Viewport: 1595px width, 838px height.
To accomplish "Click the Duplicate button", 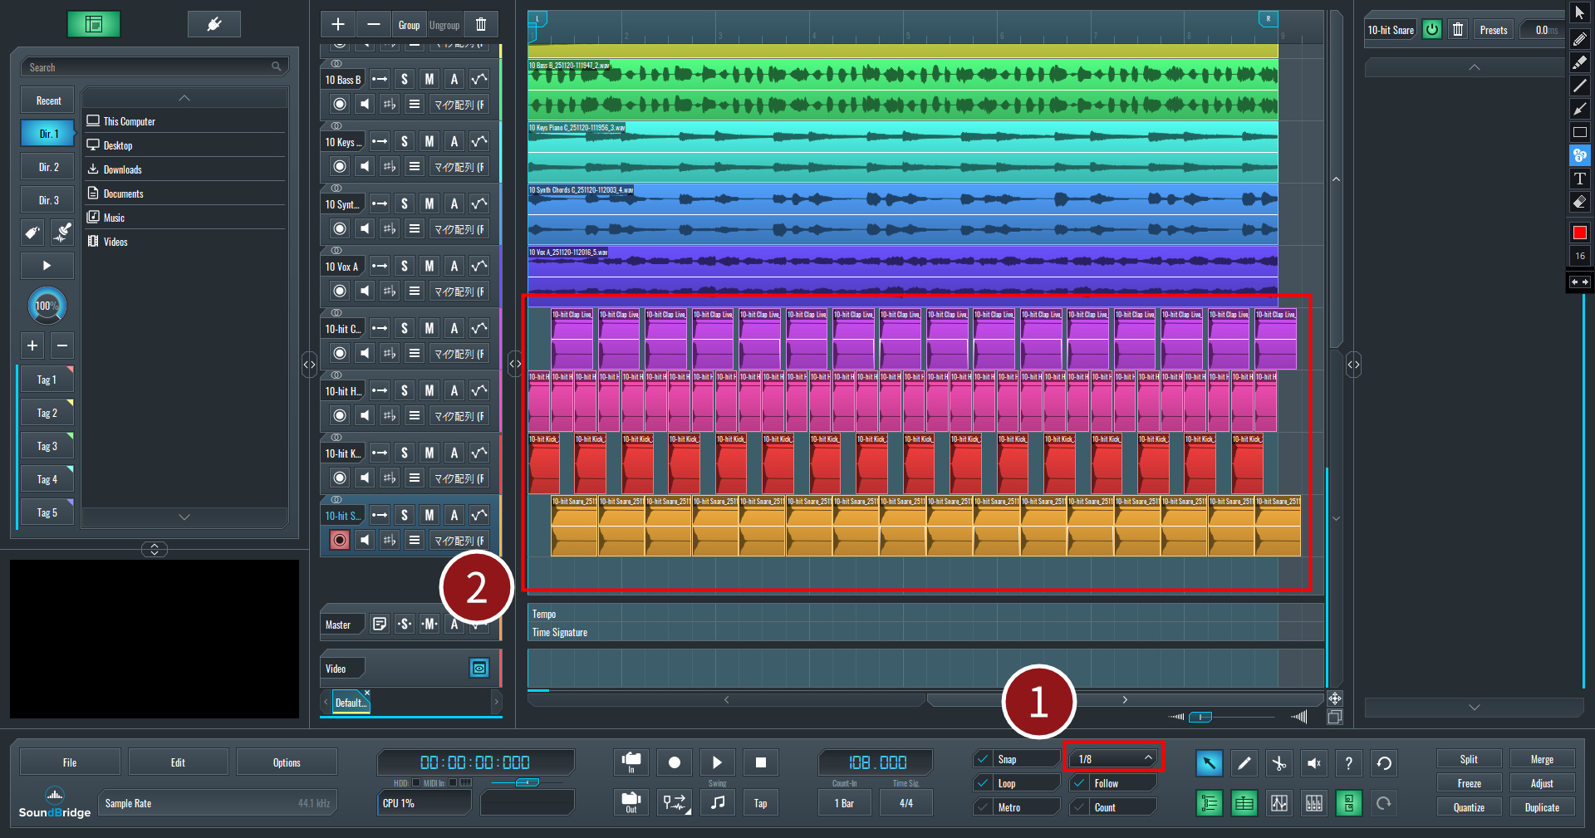I will [1541, 807].
